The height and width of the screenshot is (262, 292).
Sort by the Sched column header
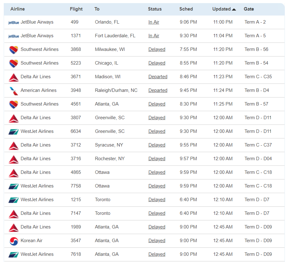point(186,9)
